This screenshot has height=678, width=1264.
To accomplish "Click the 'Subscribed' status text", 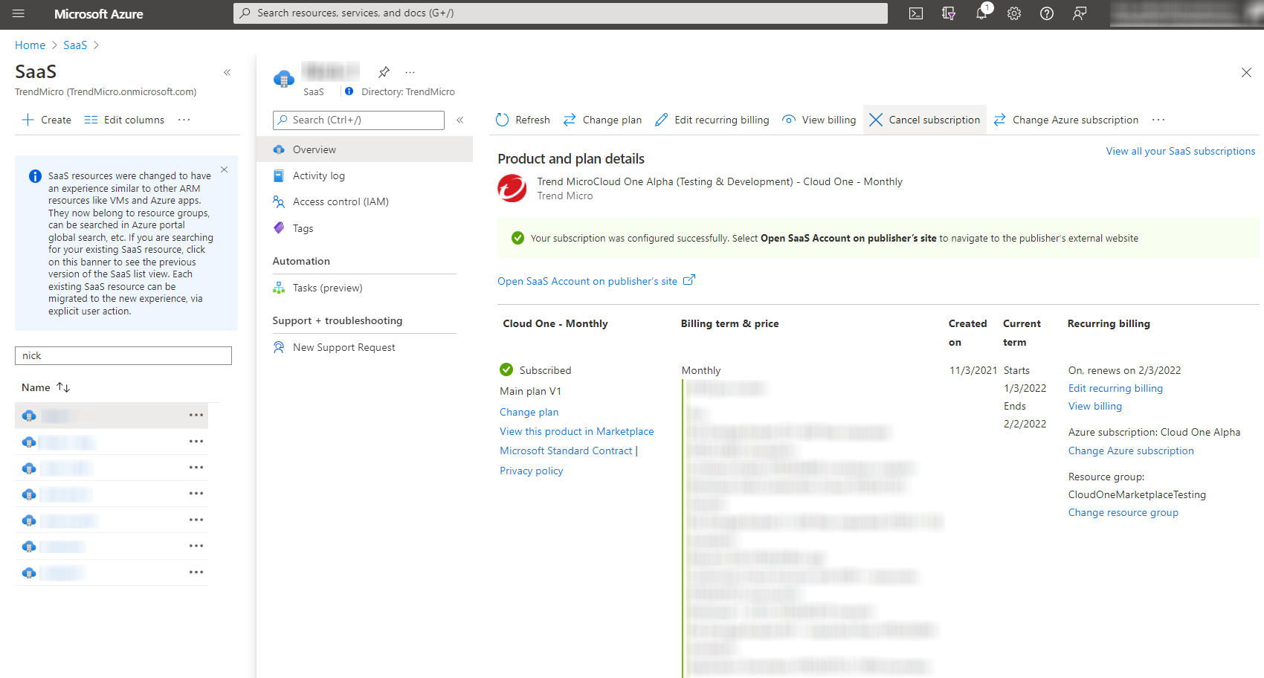I will (x=545, y=370).
